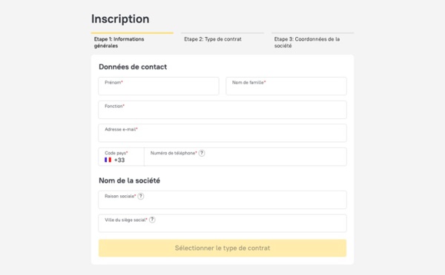Select the Fonction text field
Image resolution: width=445 pixels, height=275 pixels.
[222, 109]
